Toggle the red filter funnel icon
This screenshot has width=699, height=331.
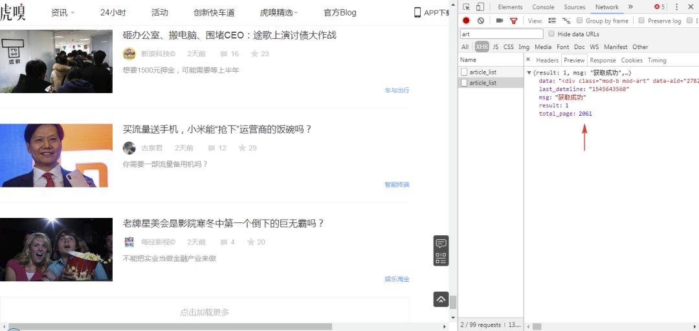514,21
